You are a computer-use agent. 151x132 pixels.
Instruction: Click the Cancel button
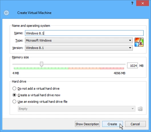coord(135,124)
